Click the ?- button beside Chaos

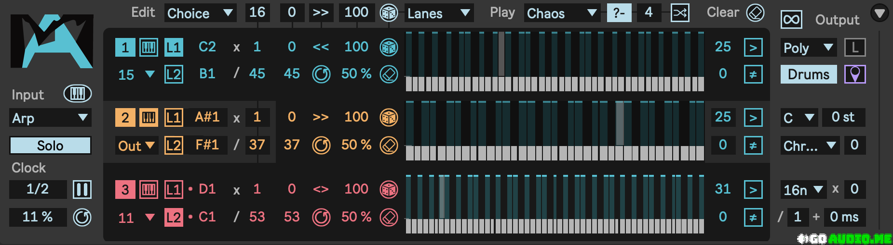pyautogui.click(x=619, y=13)
